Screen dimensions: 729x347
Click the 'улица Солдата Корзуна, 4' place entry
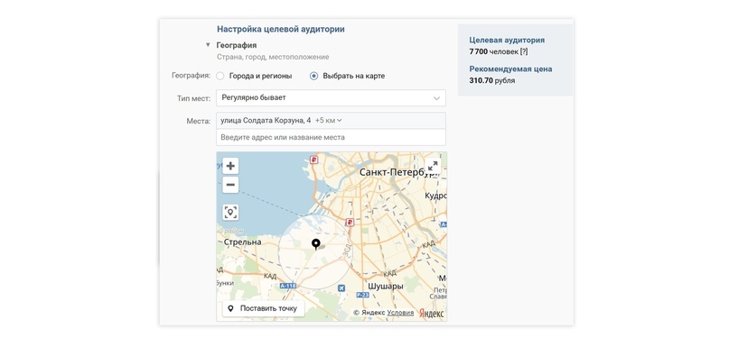266,121
